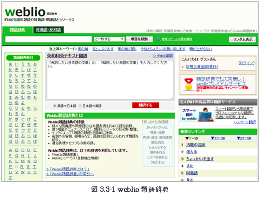The image size is (260, 201).
Task: Click the smart translation description text link
Action: coord(234,113)
